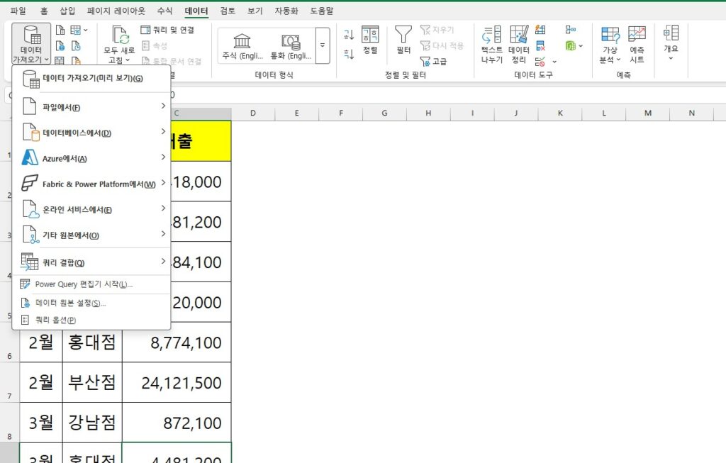Viewport: 726px width, 463px height.
Task: Select cell containing 부산점
Action: click(x=92, y=383)
